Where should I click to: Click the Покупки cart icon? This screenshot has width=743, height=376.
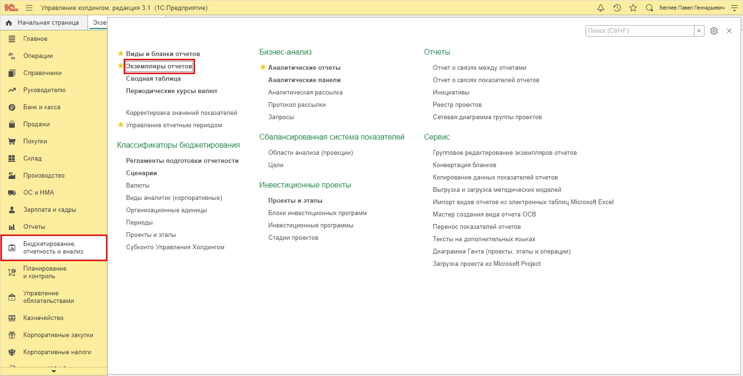click(x=12, y=141)
